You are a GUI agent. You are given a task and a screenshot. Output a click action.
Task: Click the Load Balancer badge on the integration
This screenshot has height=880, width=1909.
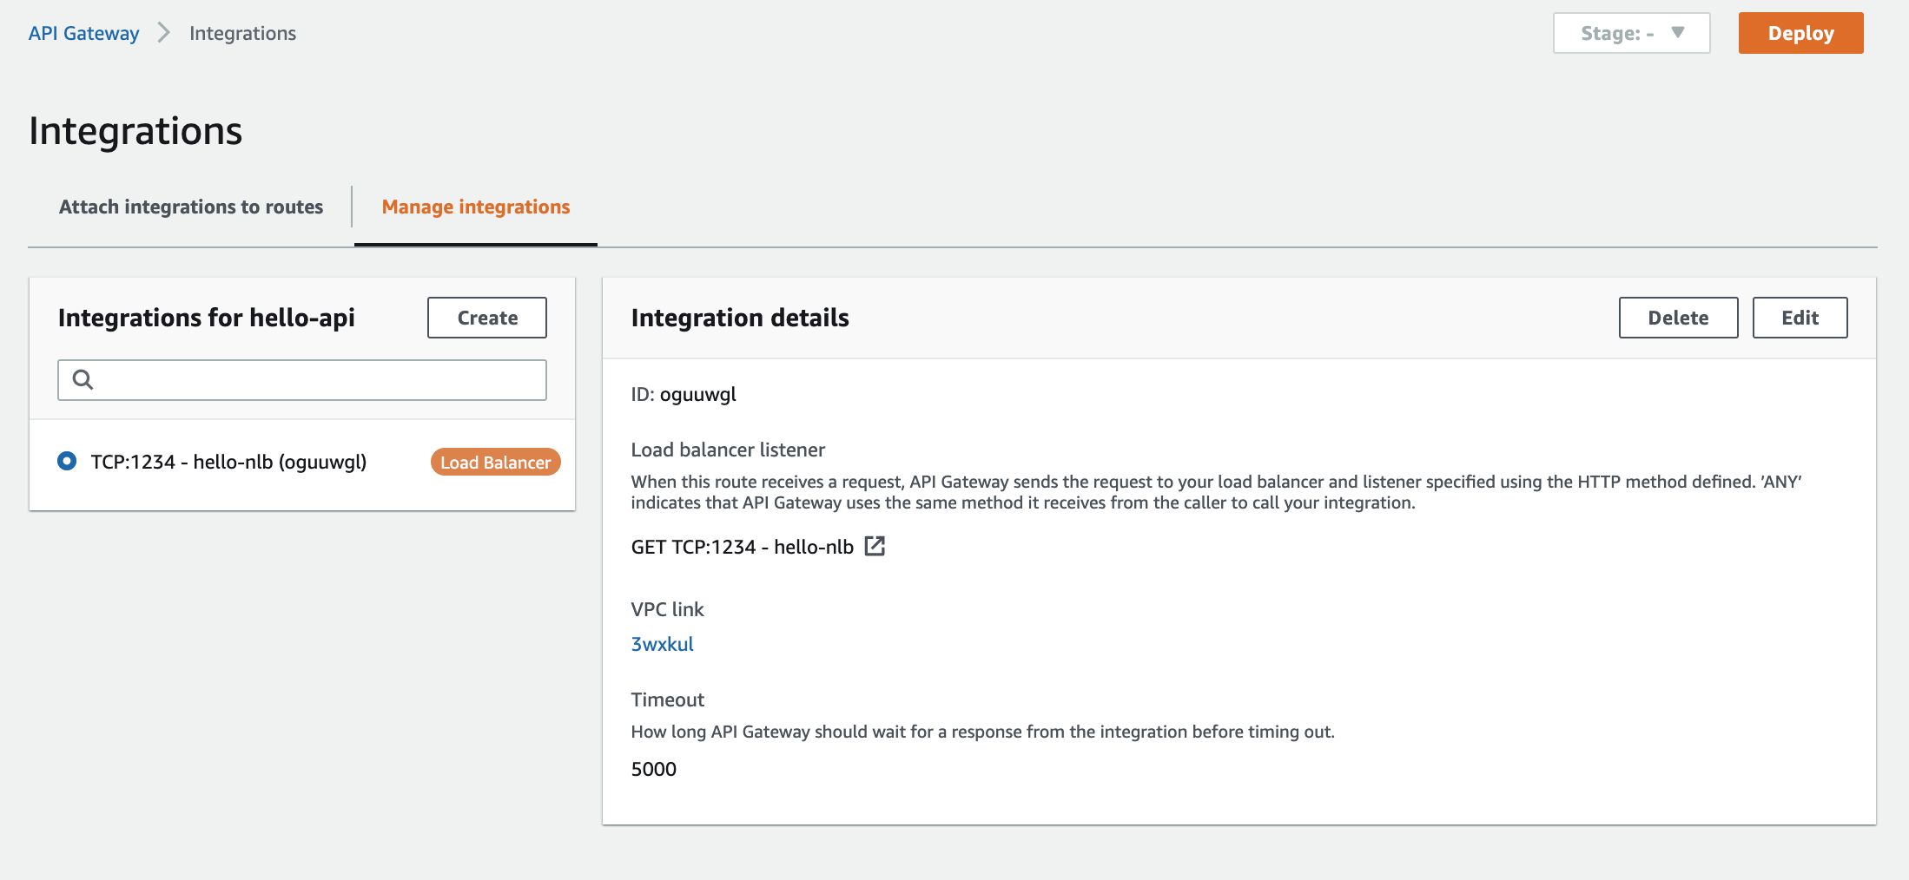[494, 462]
